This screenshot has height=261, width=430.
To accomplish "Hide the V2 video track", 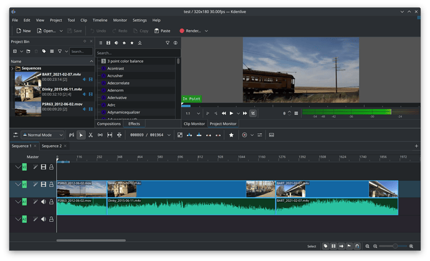I will 44,167.
